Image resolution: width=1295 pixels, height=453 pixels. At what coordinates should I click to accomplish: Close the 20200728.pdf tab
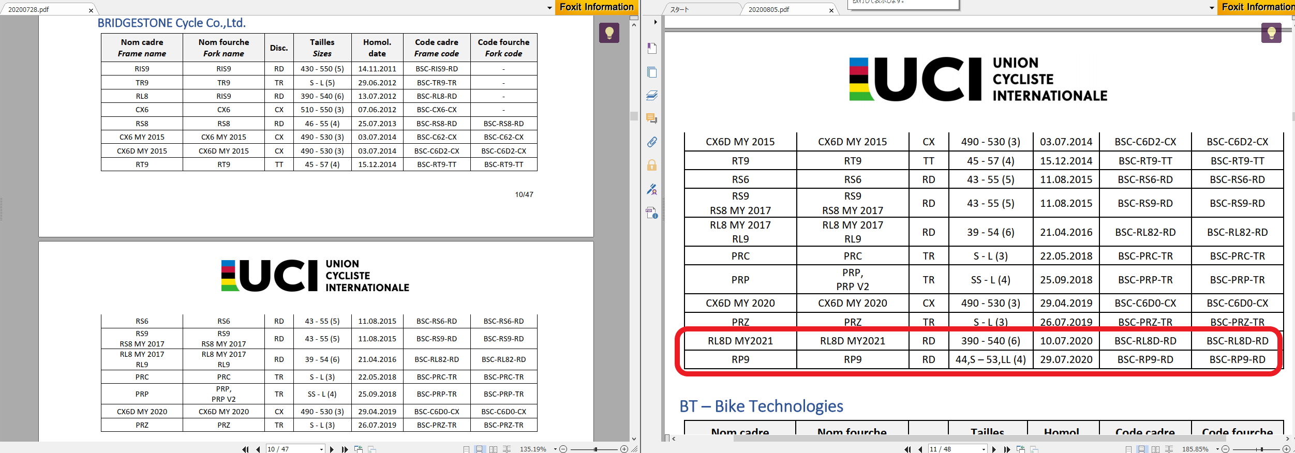tap(91, 10)
